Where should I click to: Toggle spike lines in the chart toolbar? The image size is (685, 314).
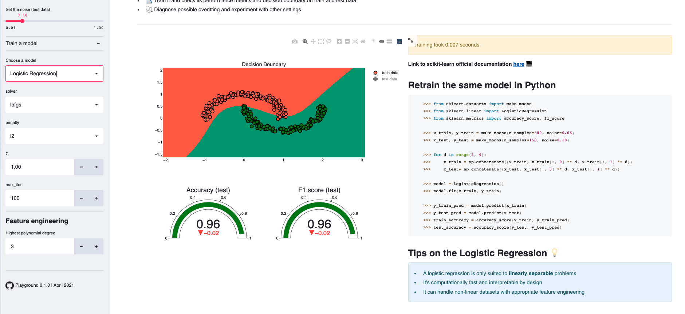373,41
